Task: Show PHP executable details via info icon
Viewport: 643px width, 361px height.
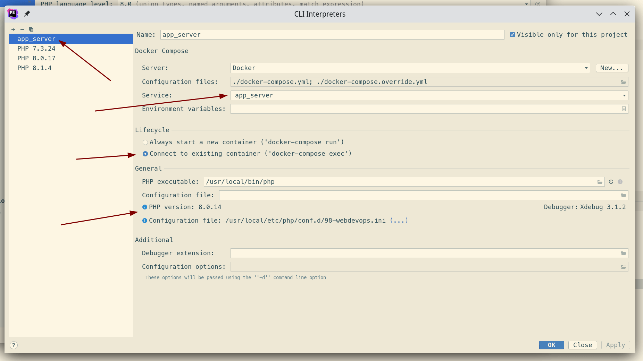Action: [620, 182]
